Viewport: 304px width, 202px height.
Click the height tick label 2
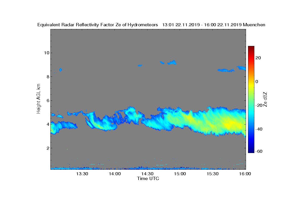coord(47,148)
